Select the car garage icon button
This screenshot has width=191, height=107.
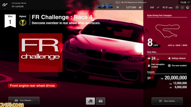101,101
